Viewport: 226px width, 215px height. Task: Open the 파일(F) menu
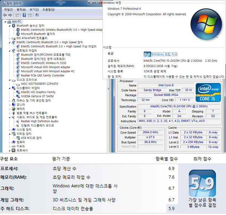point(8,10)
